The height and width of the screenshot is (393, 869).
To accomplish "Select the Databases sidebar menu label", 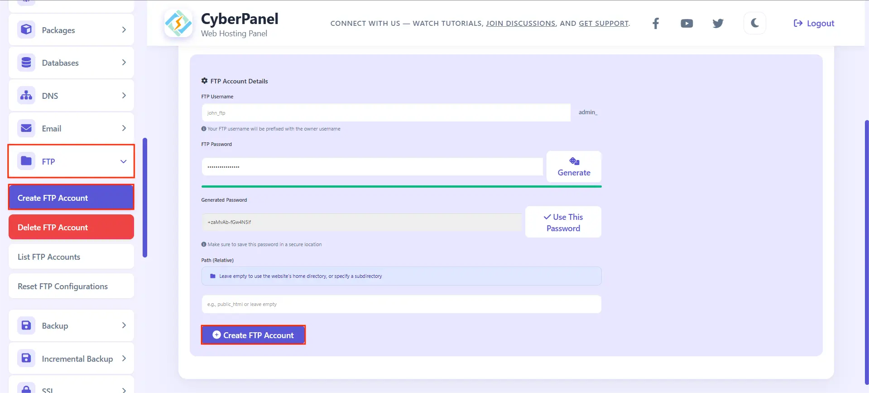I will pyautogui.click(x=60, y=63).
